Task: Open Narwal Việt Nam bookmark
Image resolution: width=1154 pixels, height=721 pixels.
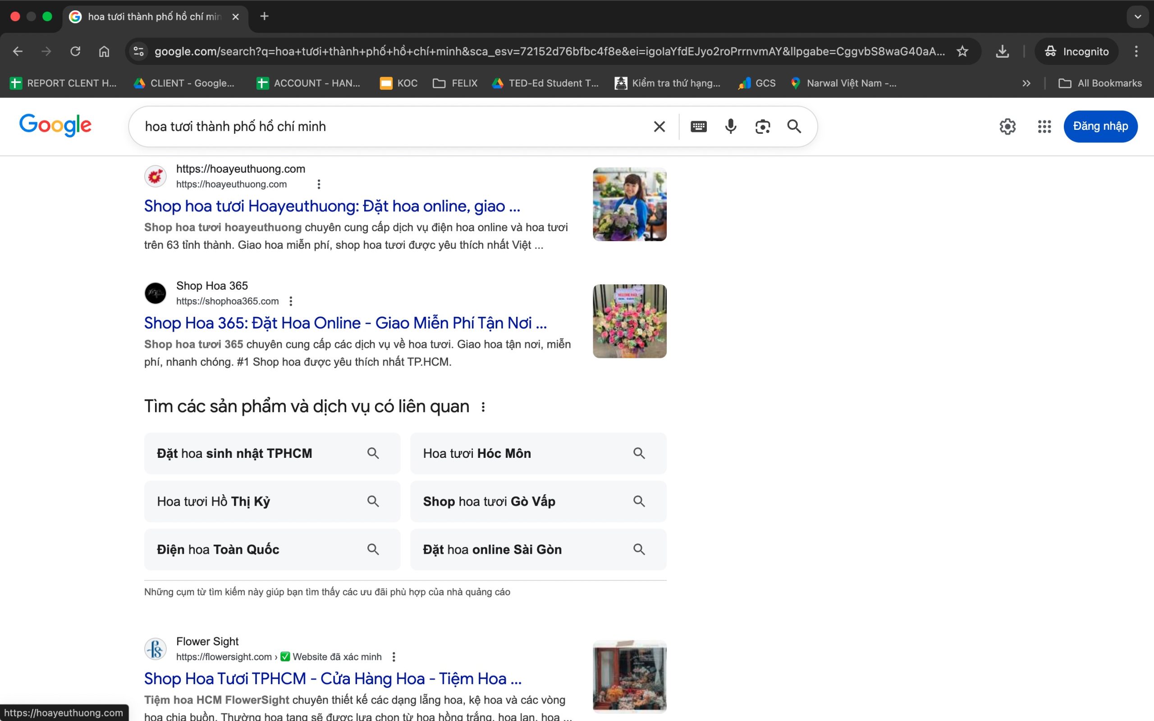Action: (843, 83)
